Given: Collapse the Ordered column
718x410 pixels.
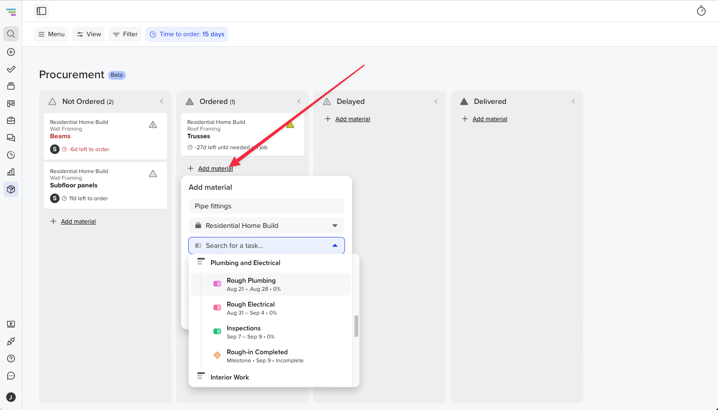Looking at the screenshot, I should (x=299, y=101).
